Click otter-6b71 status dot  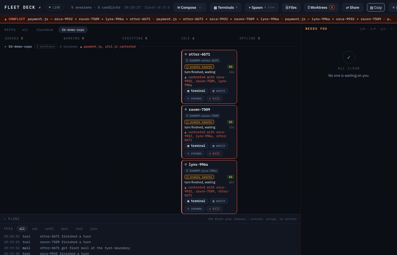coord(186,54)
